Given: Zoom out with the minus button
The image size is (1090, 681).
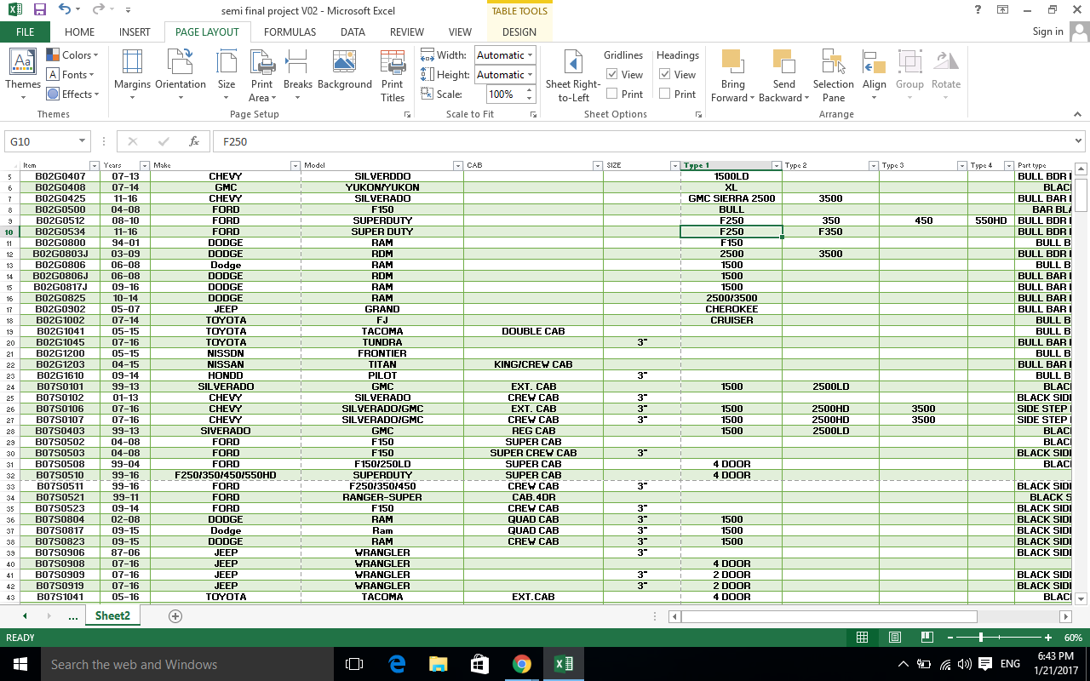Looking at the screenshot, I should coord(949,638).
